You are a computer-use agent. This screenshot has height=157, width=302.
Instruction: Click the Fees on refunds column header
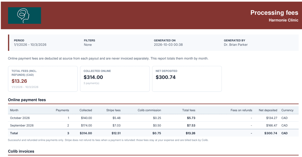241,110
